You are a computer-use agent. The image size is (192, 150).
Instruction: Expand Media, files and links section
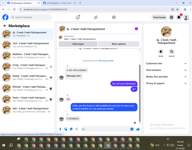click(166, 77)
